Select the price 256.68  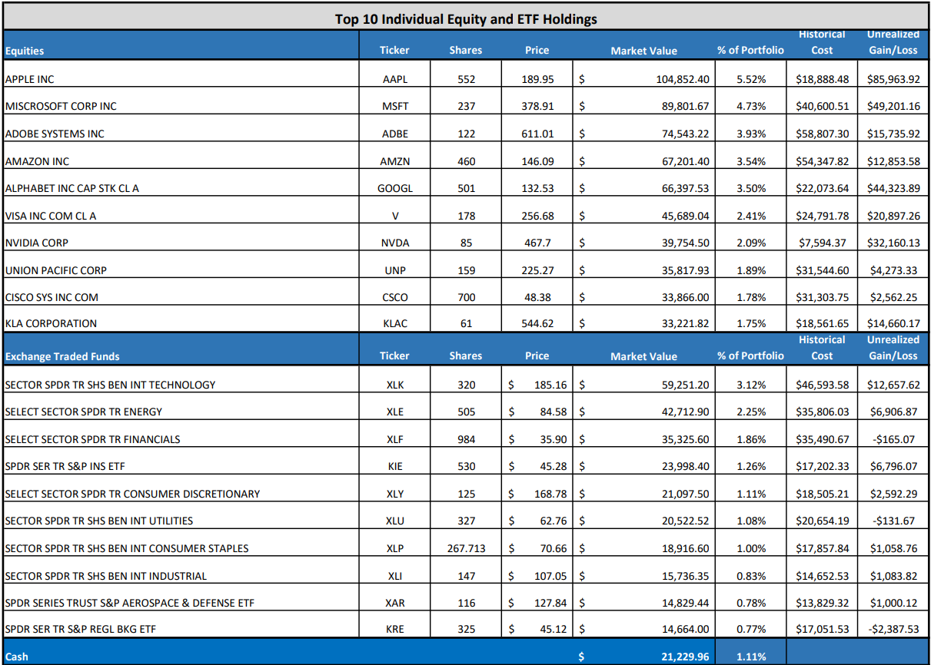[537, 216]
